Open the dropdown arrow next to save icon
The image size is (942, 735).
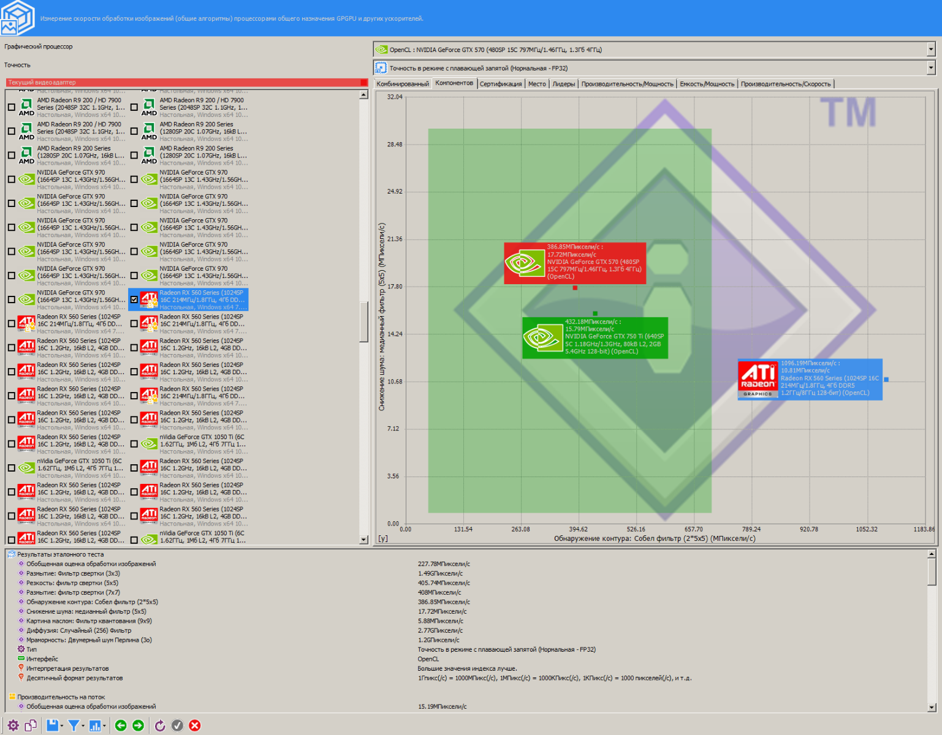pyautogui.click(x=62, y=726)
